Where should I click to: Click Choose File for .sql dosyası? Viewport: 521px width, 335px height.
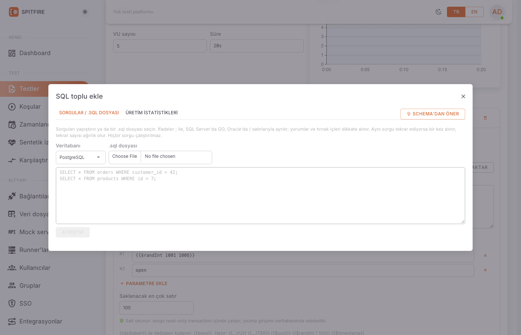(125, 157)
